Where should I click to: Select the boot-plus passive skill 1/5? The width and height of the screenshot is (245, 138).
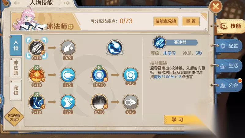coord(68,102)
